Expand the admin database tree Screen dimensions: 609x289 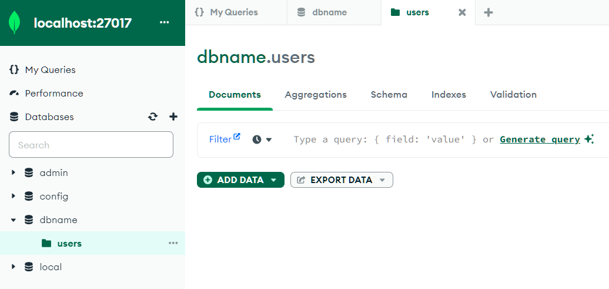[x=14, y=173]
